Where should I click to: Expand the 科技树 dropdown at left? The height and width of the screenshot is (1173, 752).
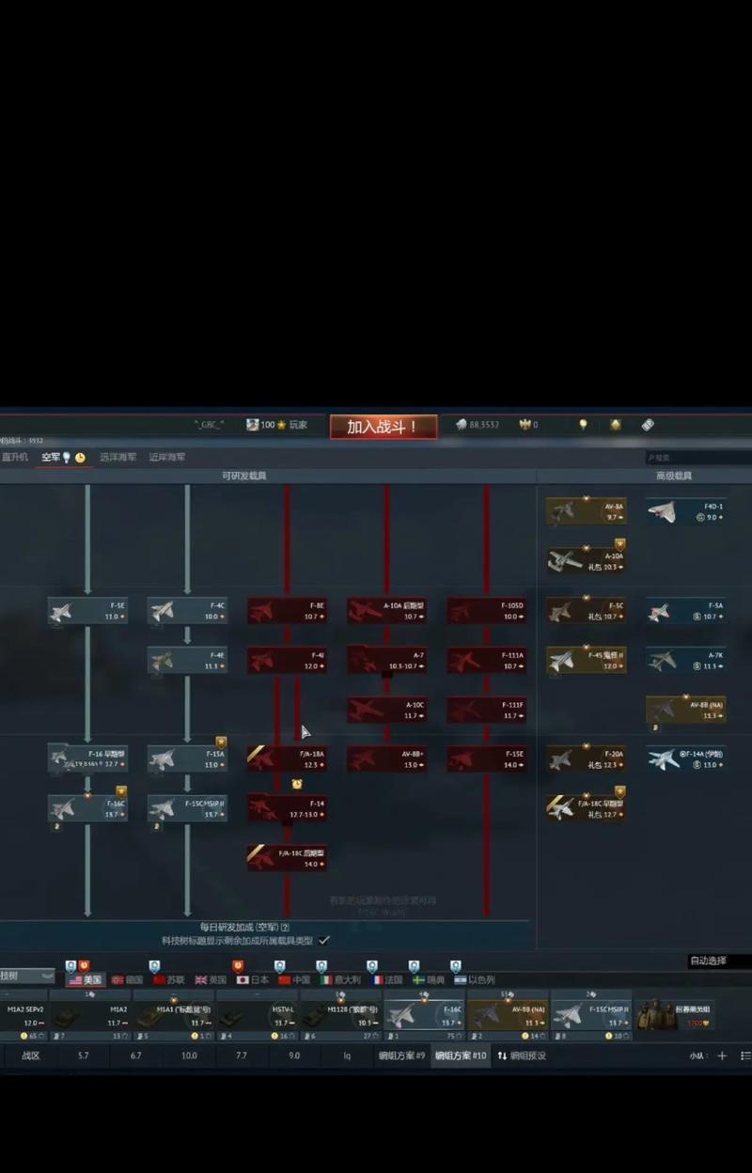tap(28, 977)
